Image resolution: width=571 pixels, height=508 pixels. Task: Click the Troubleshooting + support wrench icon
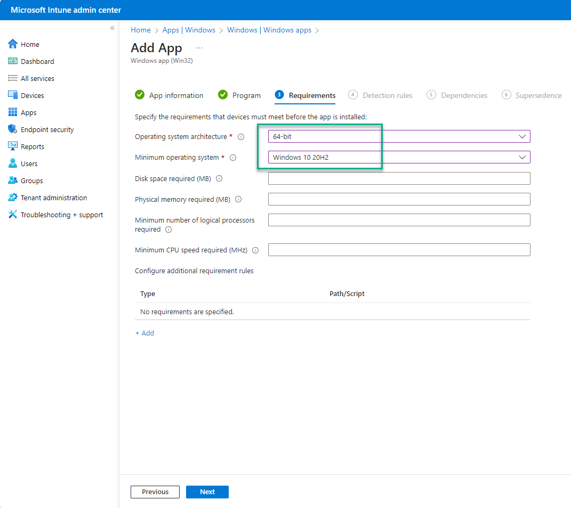14,215
